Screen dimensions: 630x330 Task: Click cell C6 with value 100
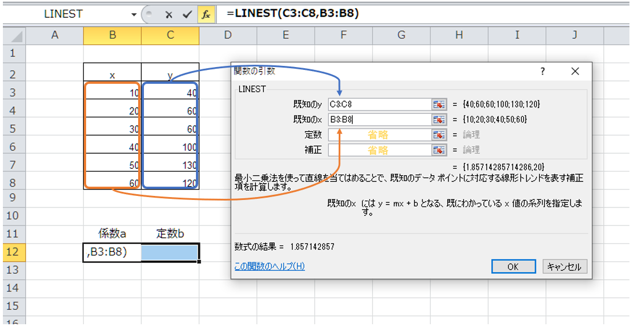point(171,146)
